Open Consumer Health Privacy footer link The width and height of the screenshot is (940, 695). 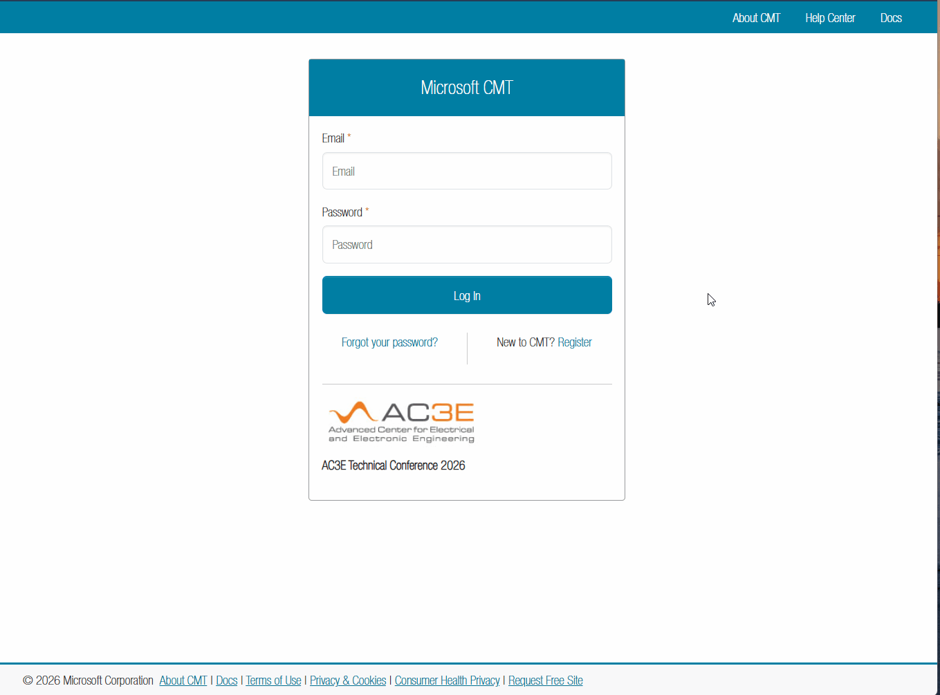[447, 680]
